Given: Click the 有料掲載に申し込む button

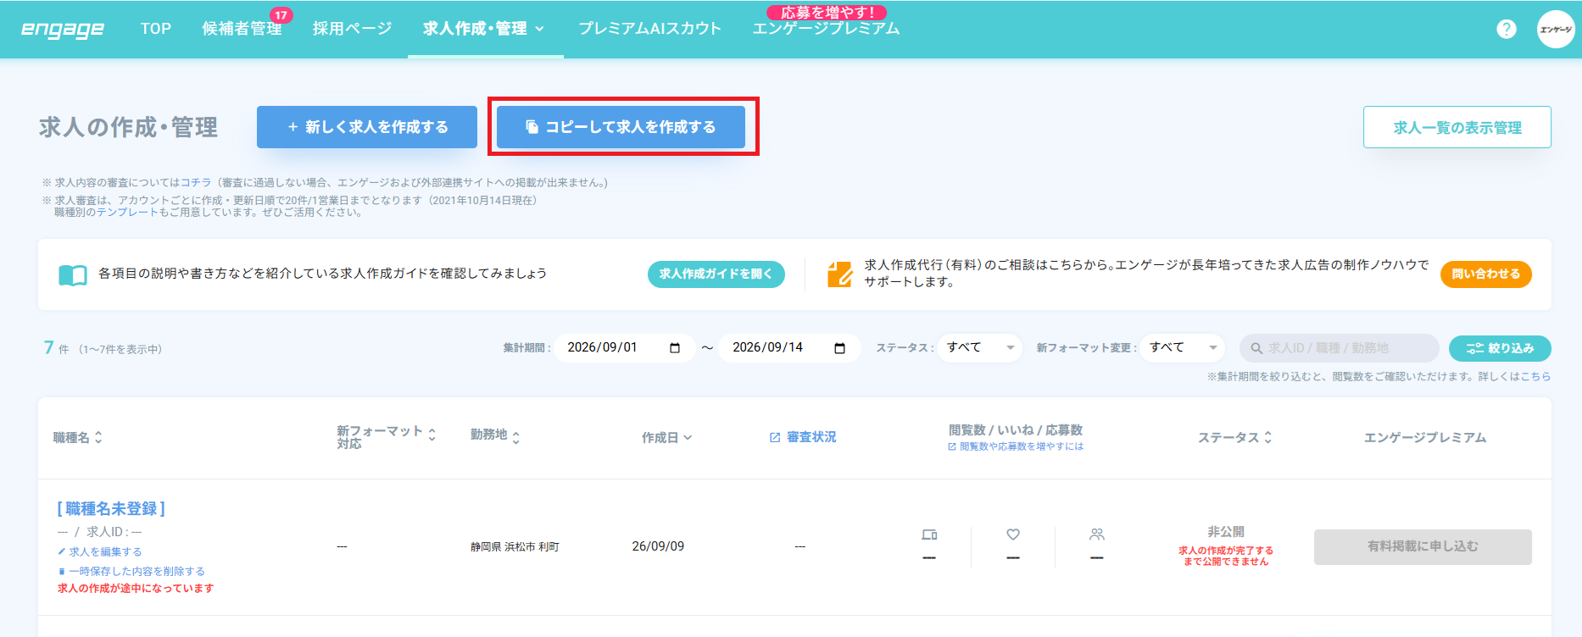Looking at the screenshot, I should 1423,547.
